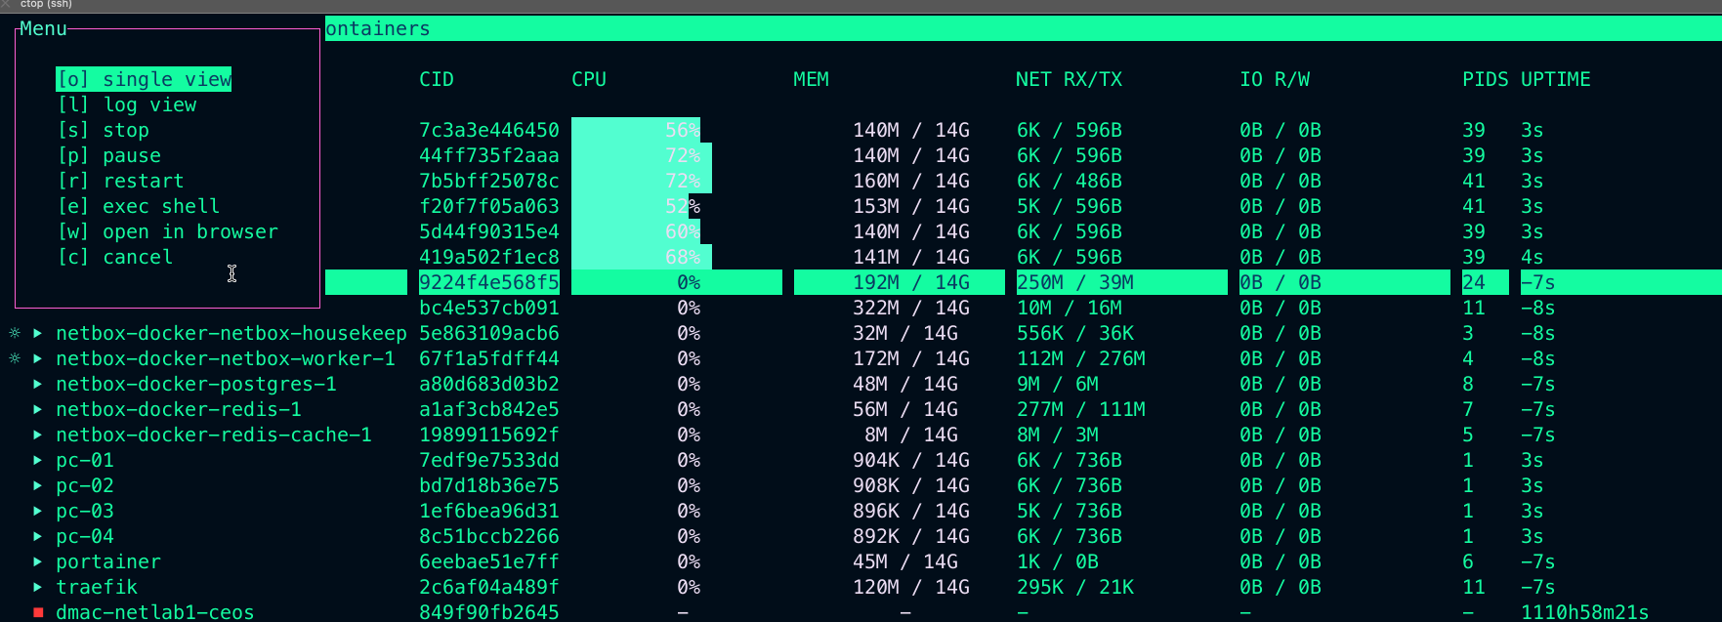Select the portainer container name
The height and width of the screenshot is (622, 1722).
[108, 561]
